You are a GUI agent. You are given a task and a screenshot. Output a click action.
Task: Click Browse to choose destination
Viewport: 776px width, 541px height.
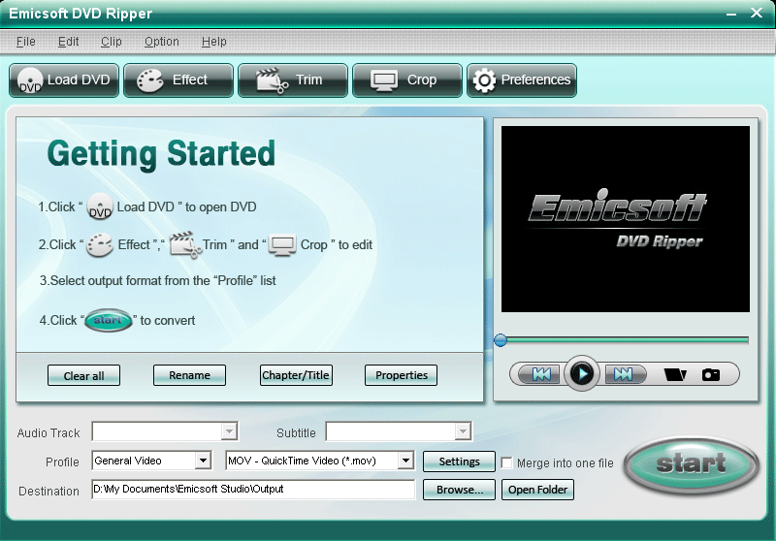(x=459, y=490)
